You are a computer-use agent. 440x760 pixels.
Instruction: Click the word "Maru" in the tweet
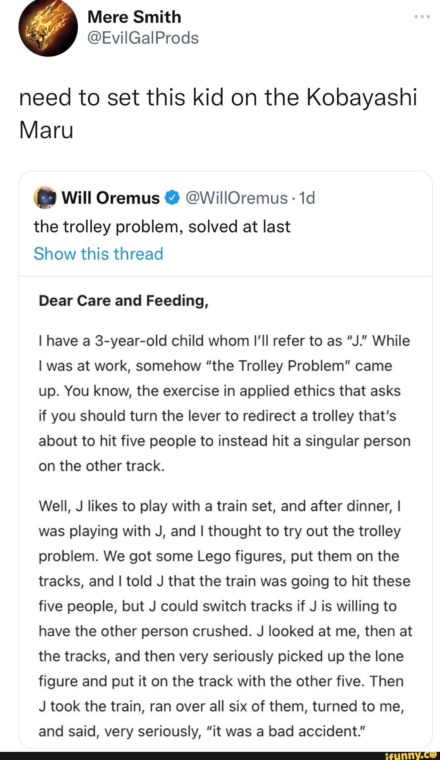tap(46, 130)
